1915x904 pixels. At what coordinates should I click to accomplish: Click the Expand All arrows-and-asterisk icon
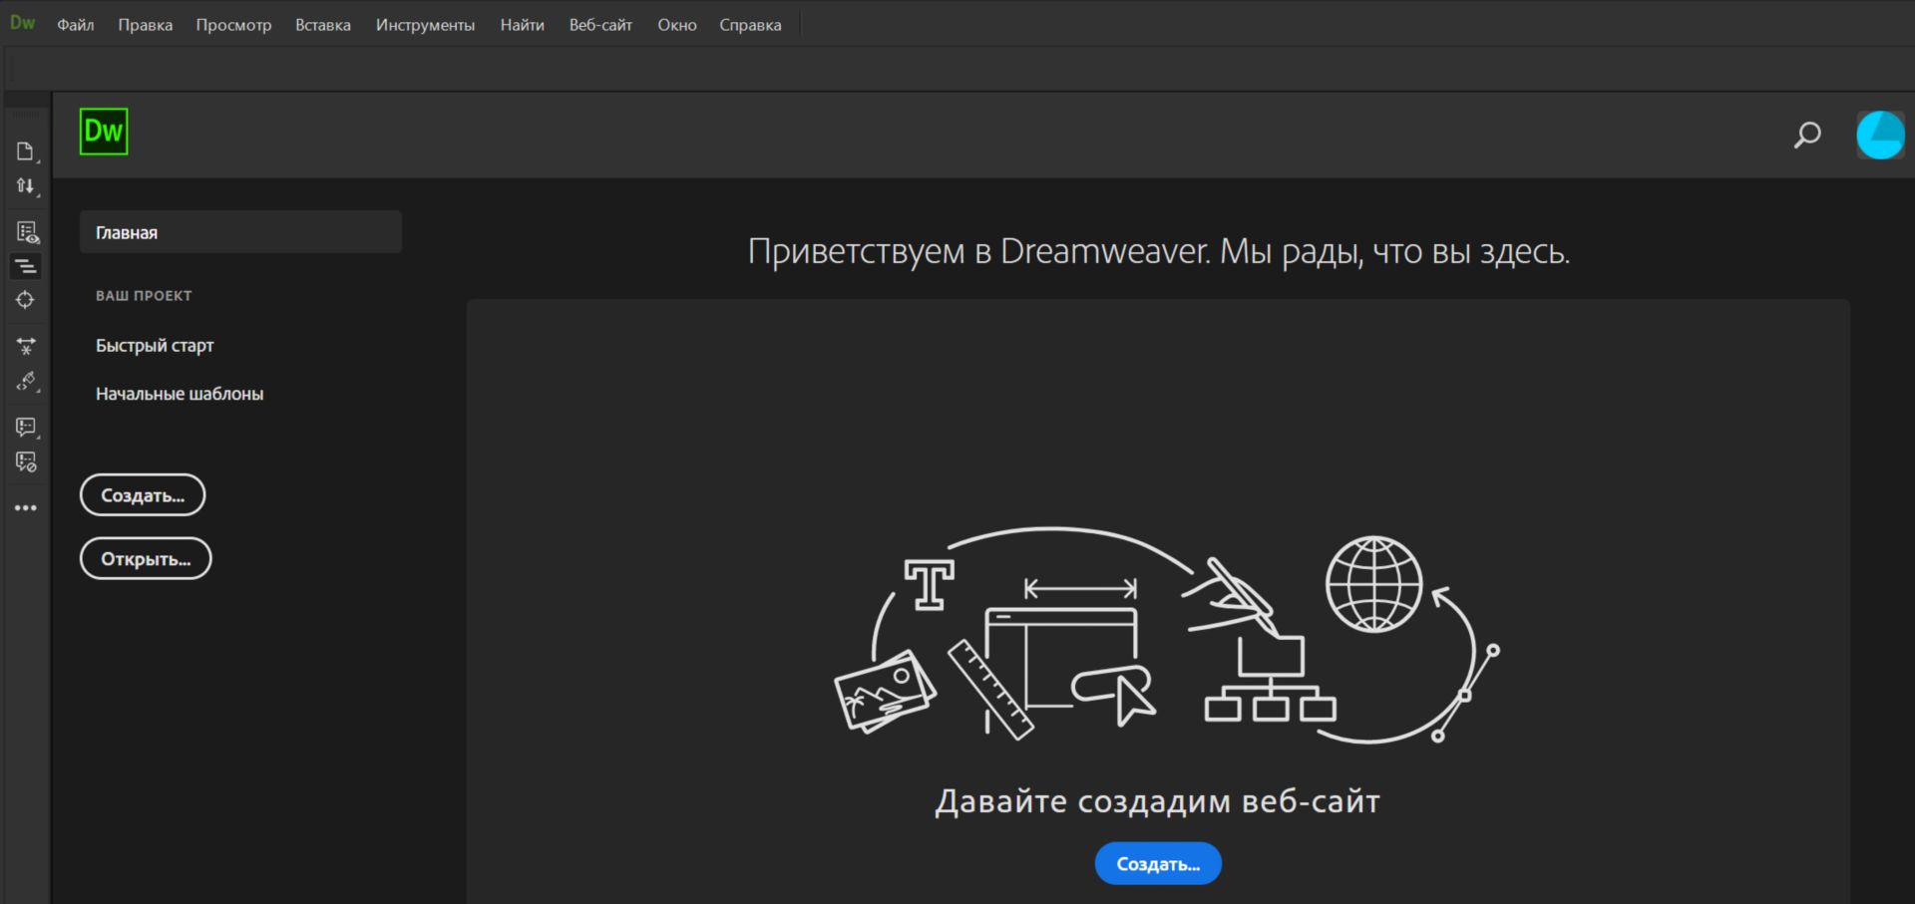[x=26, y=347]
